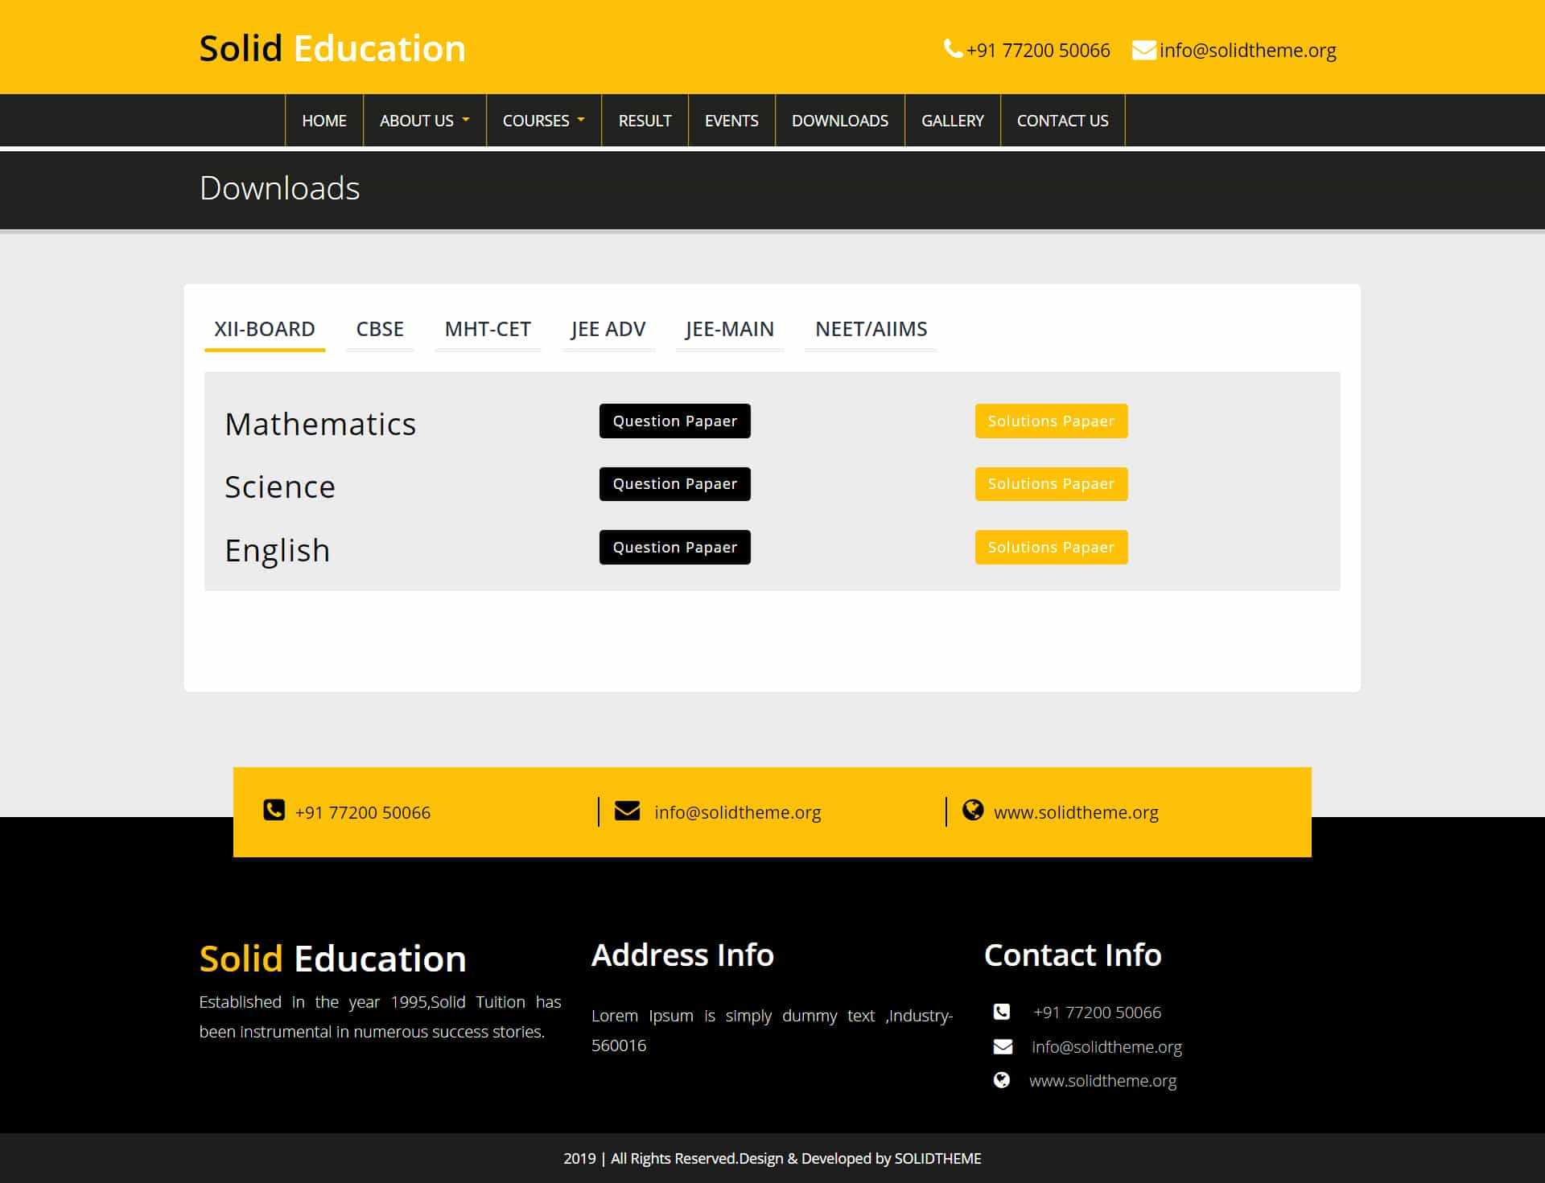Open the Contact Us menu item

coord(1062,121)
